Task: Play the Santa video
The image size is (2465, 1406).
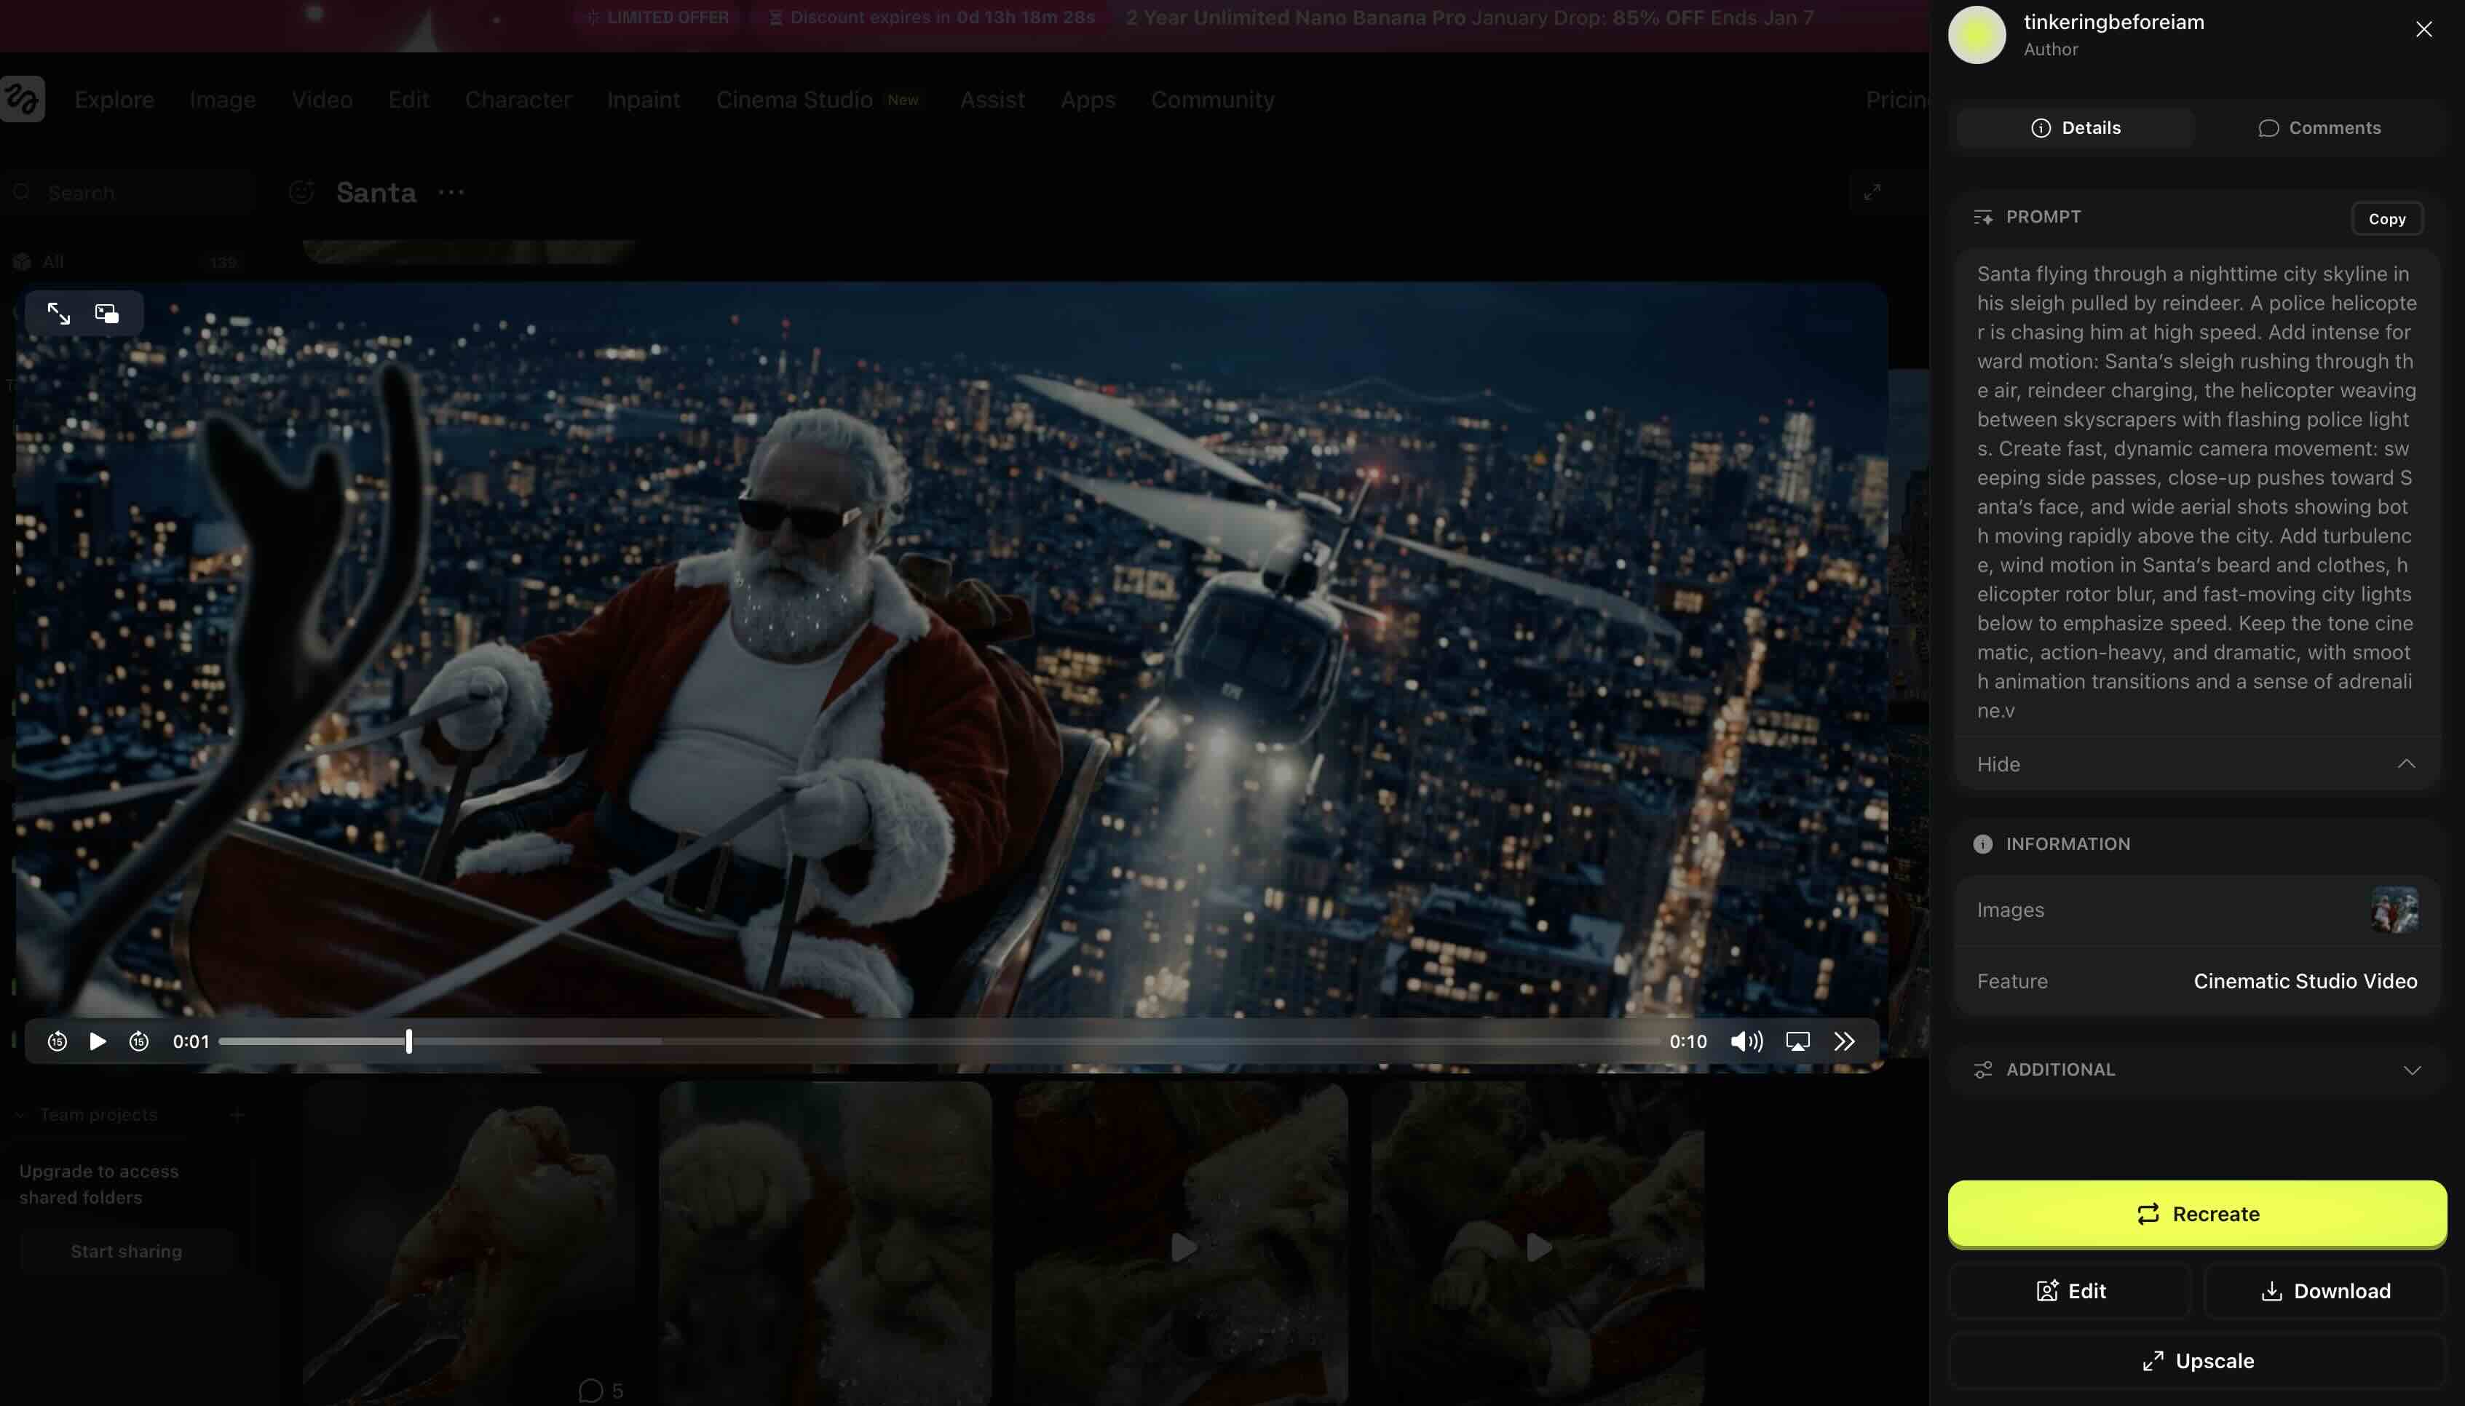Action: 98,1041
